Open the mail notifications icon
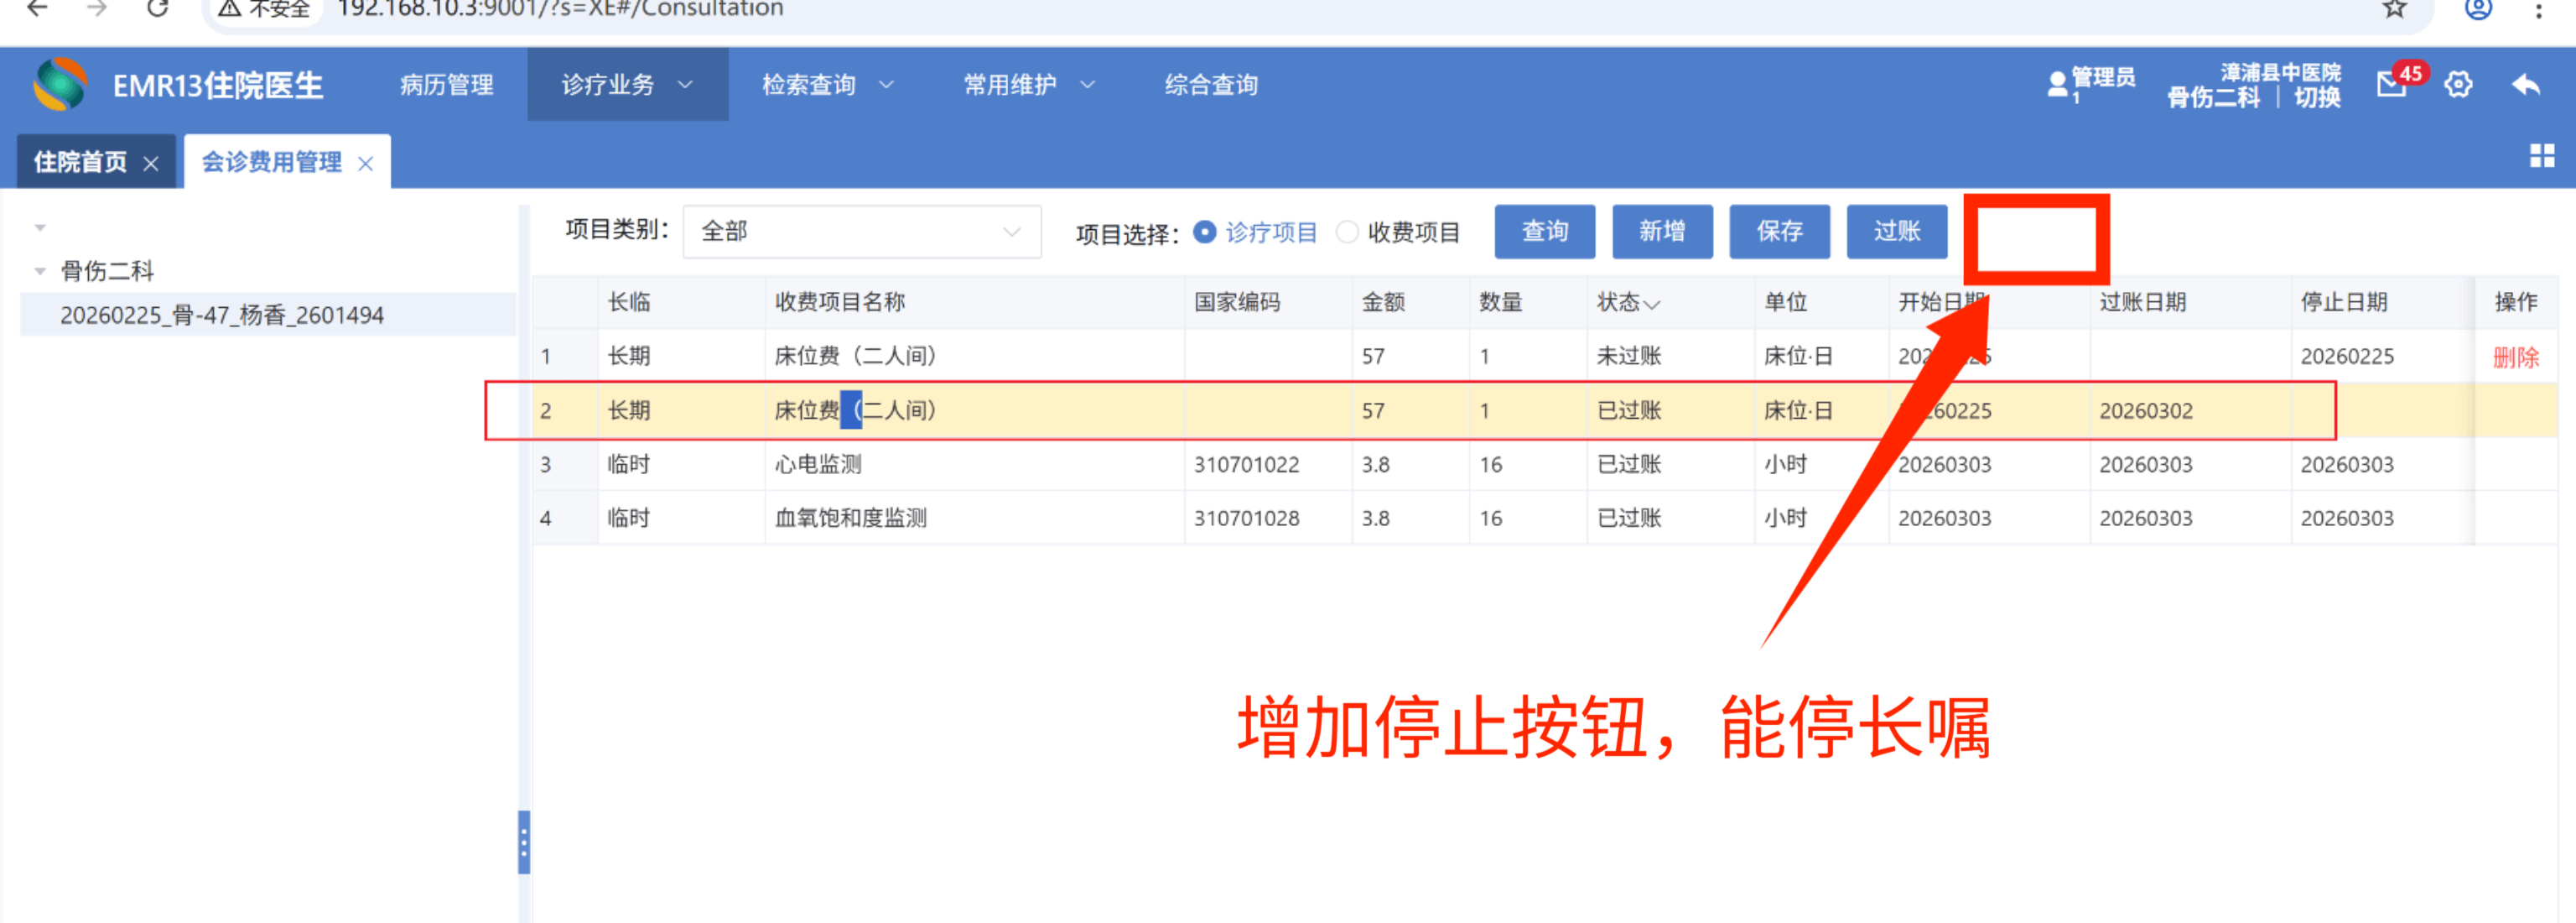Screen dimensions: 2576x923 tap(2391, 85)
